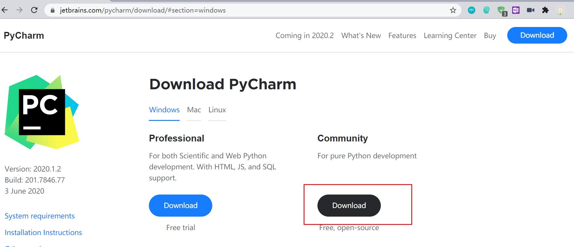Switch to the Mac tab

[x=194, y=110]
